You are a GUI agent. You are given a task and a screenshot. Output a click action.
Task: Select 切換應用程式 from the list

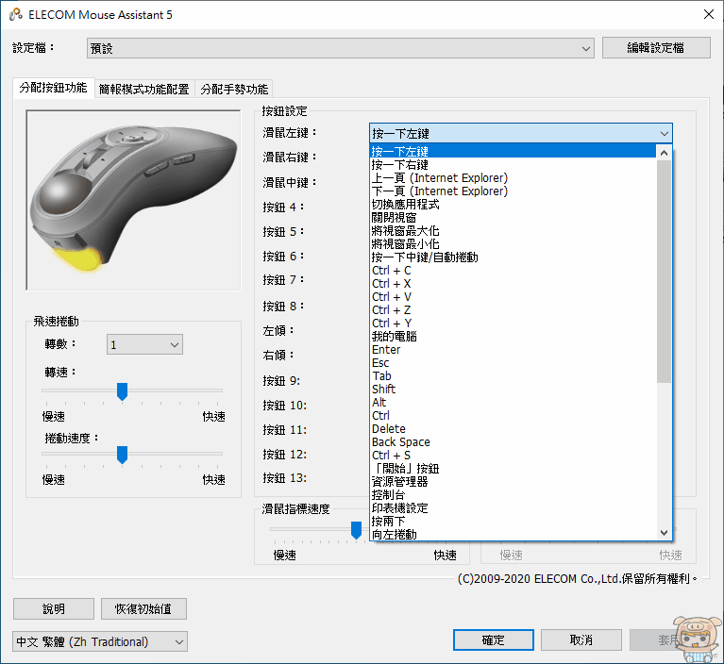[513, 204]
